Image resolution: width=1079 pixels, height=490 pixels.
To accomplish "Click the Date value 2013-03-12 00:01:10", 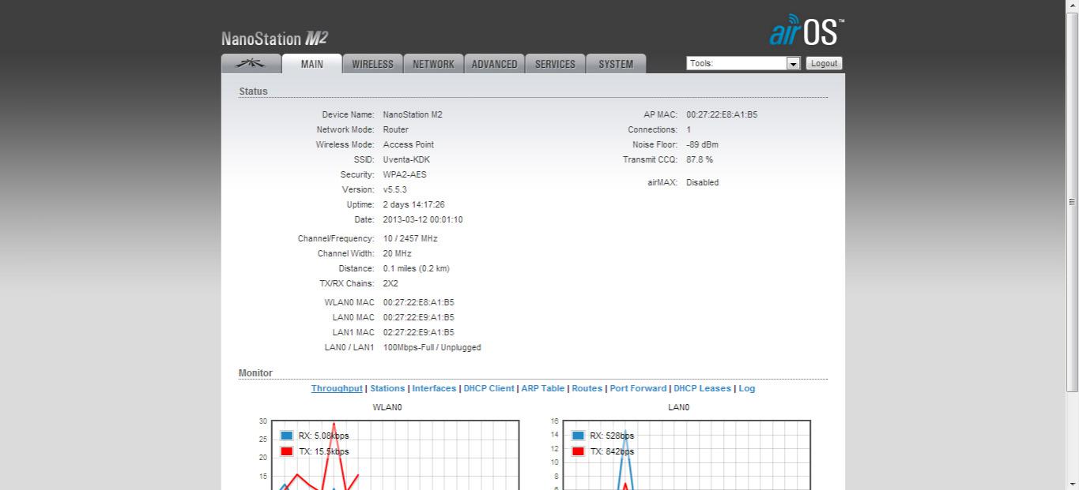I will pos(423,219).
